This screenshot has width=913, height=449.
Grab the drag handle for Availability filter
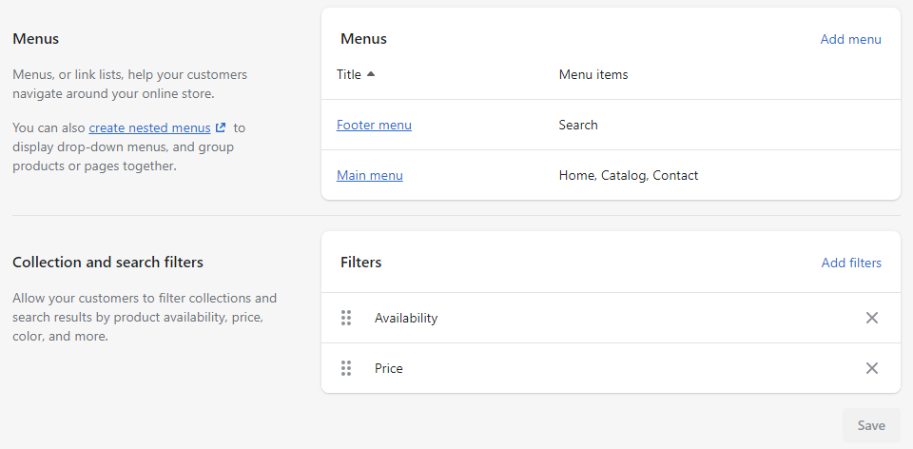click(x=346, y=318)
